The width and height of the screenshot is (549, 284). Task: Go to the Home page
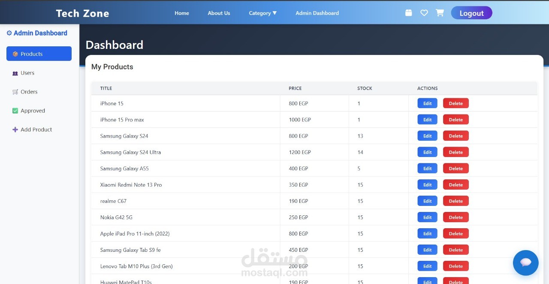182,13
